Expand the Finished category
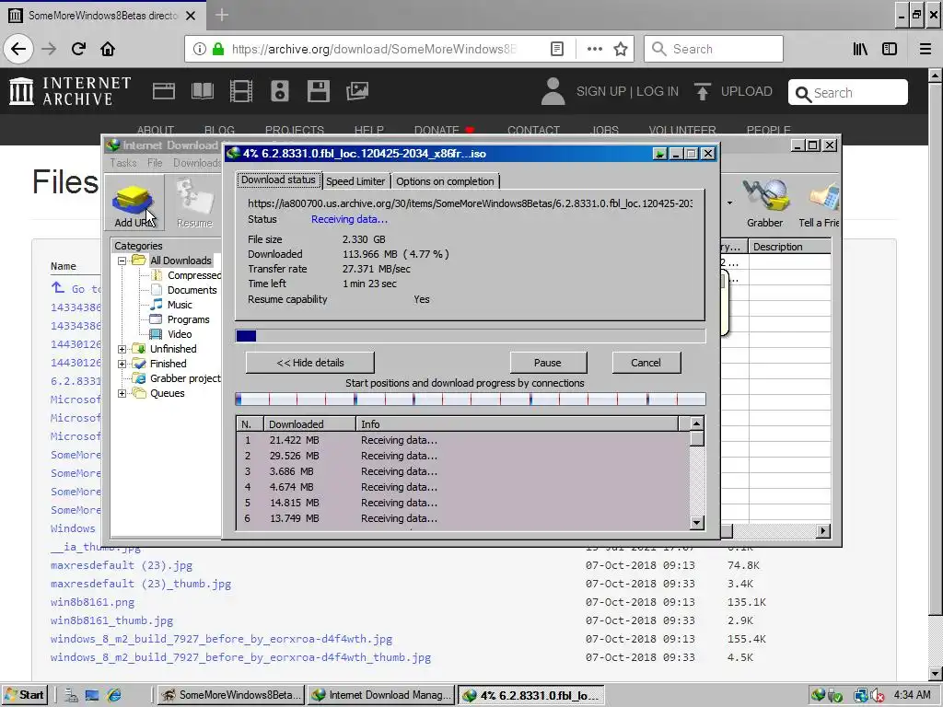The width and height of the screenshot is (943, 707). tap(122, 364)
